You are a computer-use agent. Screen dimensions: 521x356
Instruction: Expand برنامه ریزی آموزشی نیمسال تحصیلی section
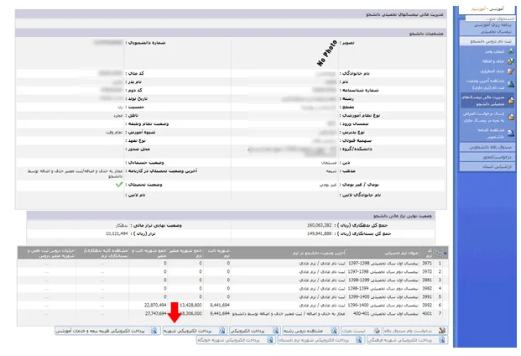click(487, 28)
